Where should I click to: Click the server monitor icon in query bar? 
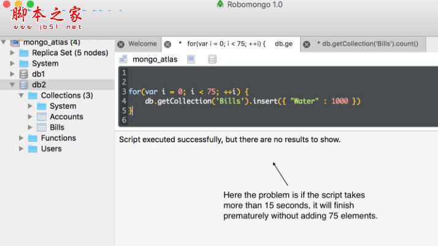[191, 60]
